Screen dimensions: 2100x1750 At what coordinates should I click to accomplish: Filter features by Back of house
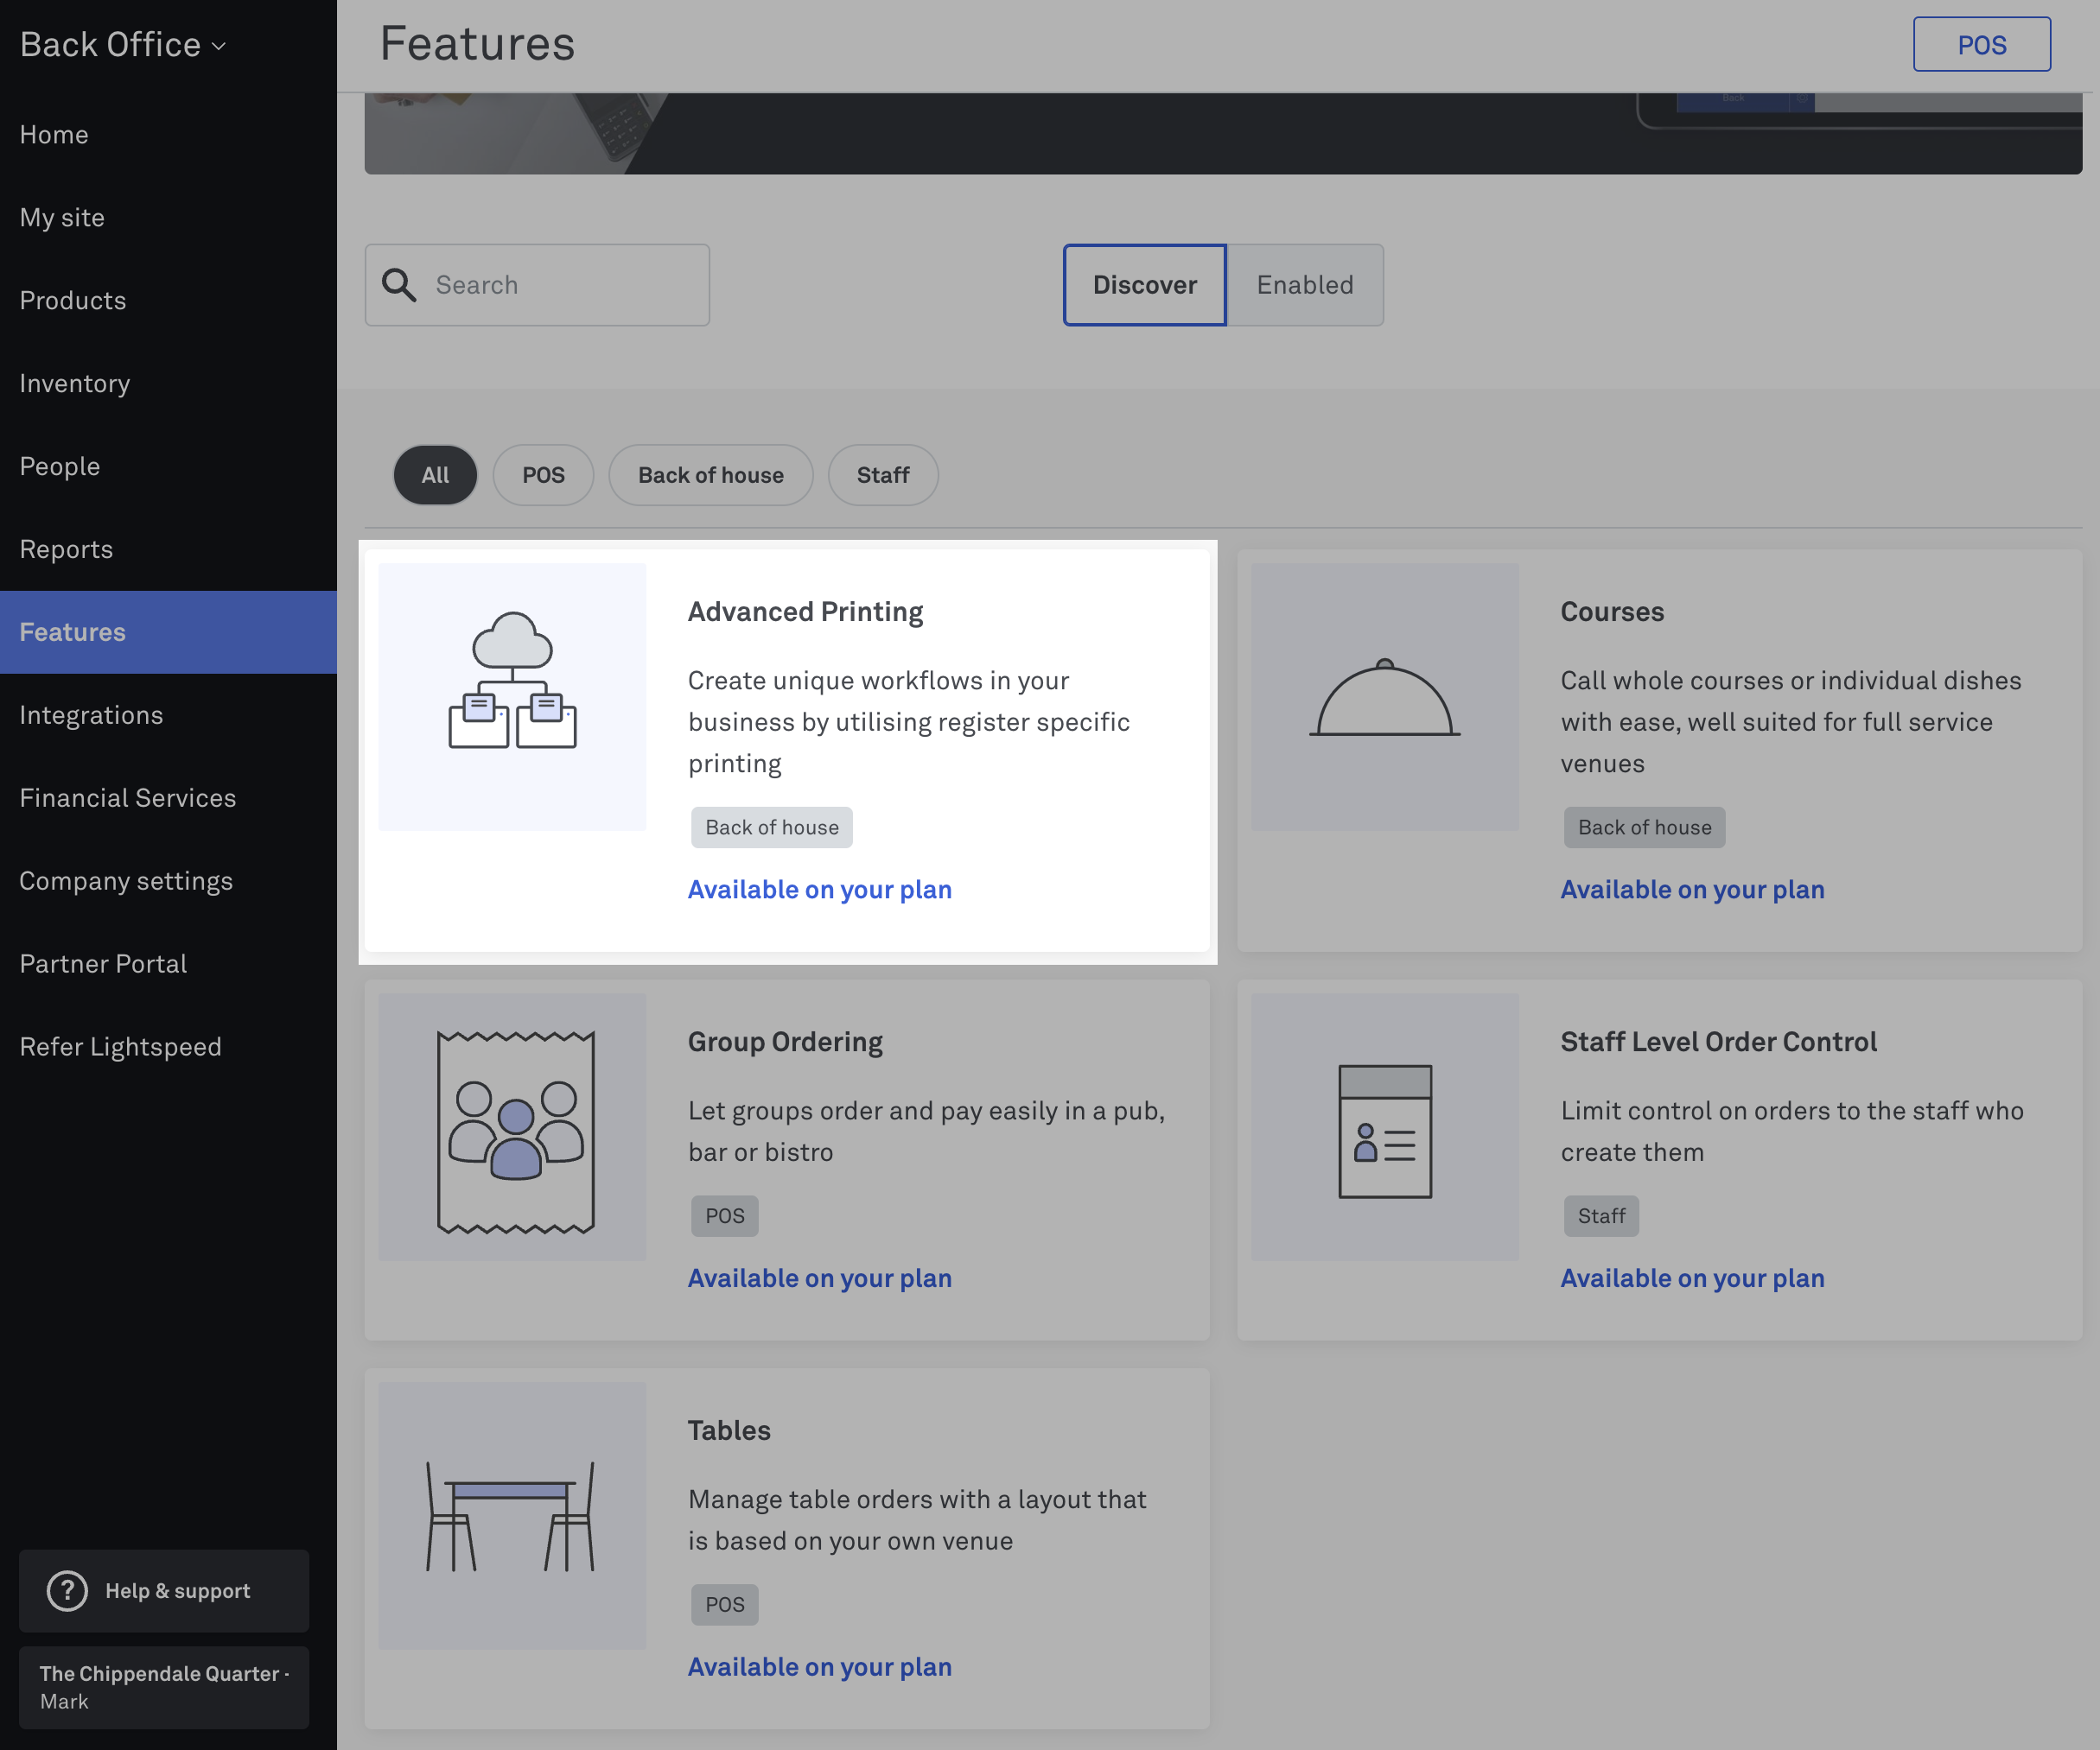coord(710,475)
